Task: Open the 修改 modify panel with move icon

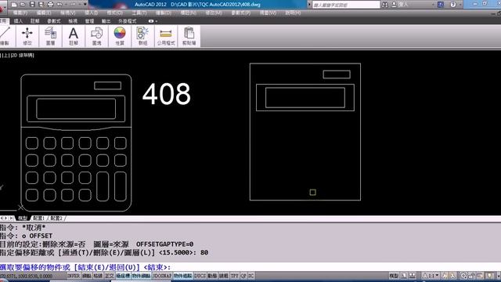Action: pyautogui.click(x=27, y=36)
